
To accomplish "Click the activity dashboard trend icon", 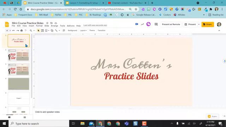I will 142,24.
